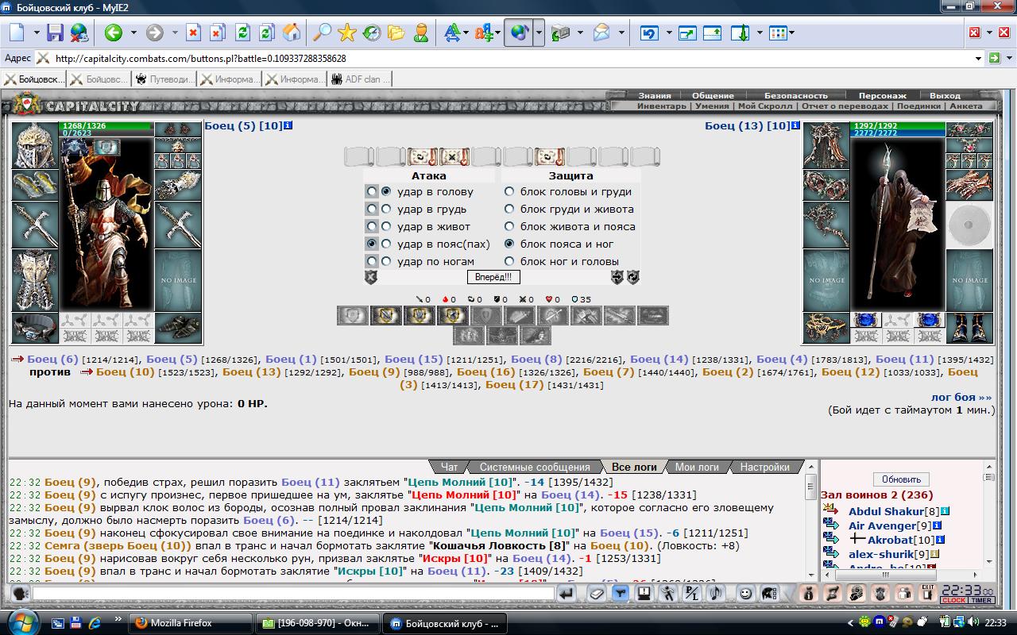Click the Undo blue arrow toolbar icon
The height and width of the screenshot is (635, 1017).
(x=649, y=33)
